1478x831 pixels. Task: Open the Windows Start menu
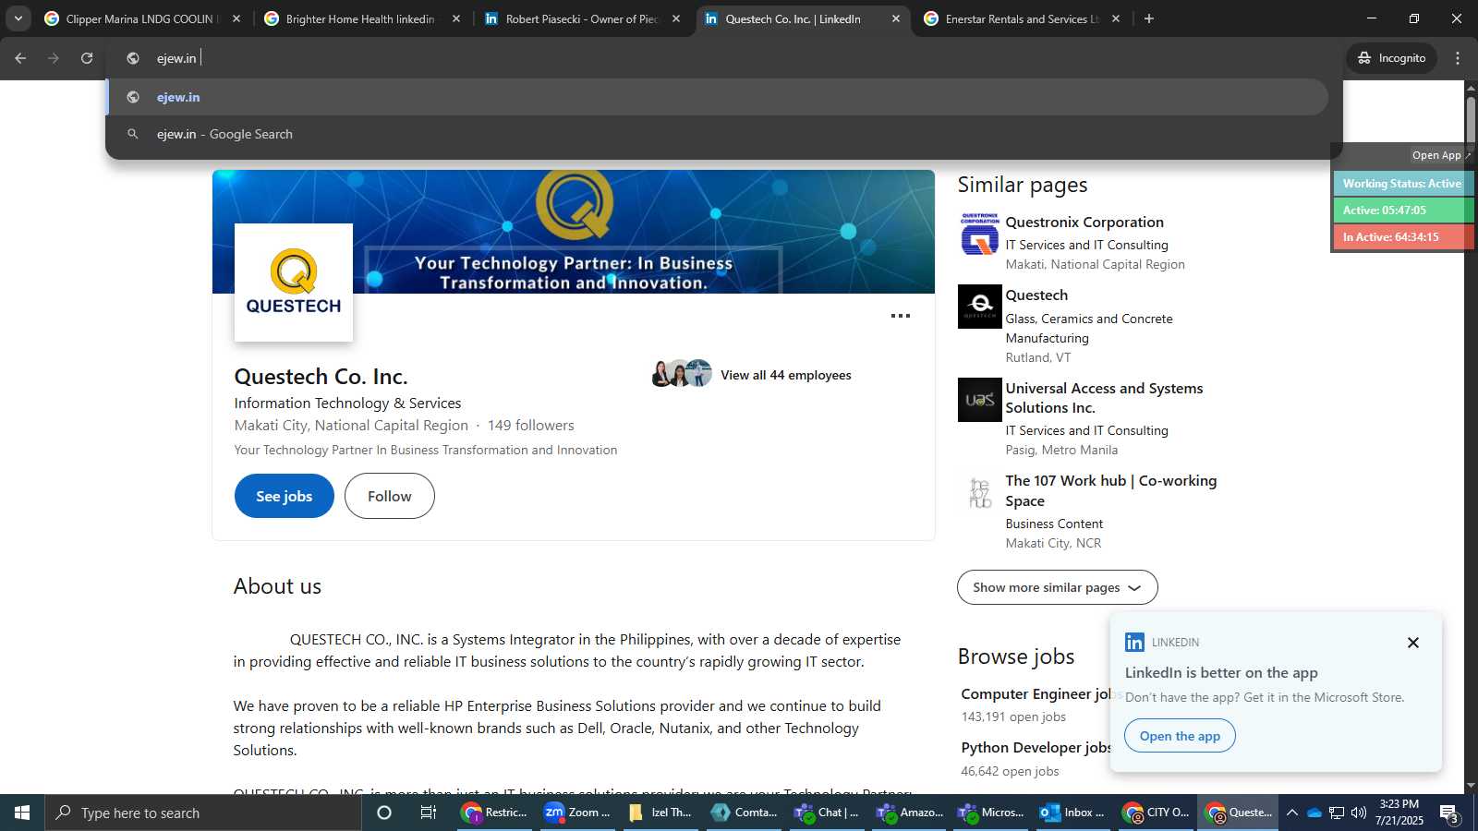click(x=22, y=813)
